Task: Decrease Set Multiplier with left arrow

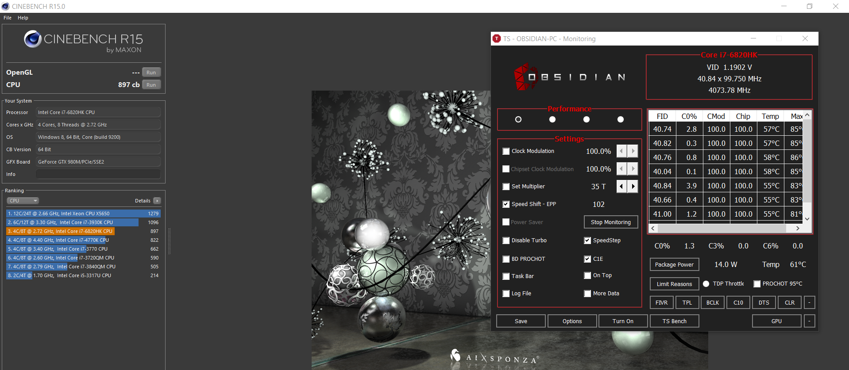Action: pos(622,187)
